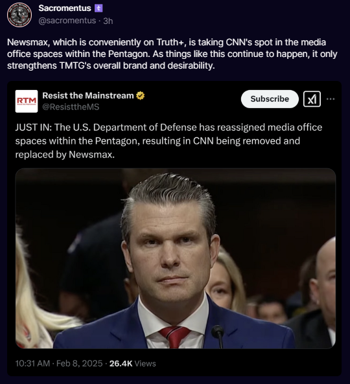The width and height of the screenshot is (350, 384).
Task: Click the 10:31 AM time stamp
Action: (32, 363)
